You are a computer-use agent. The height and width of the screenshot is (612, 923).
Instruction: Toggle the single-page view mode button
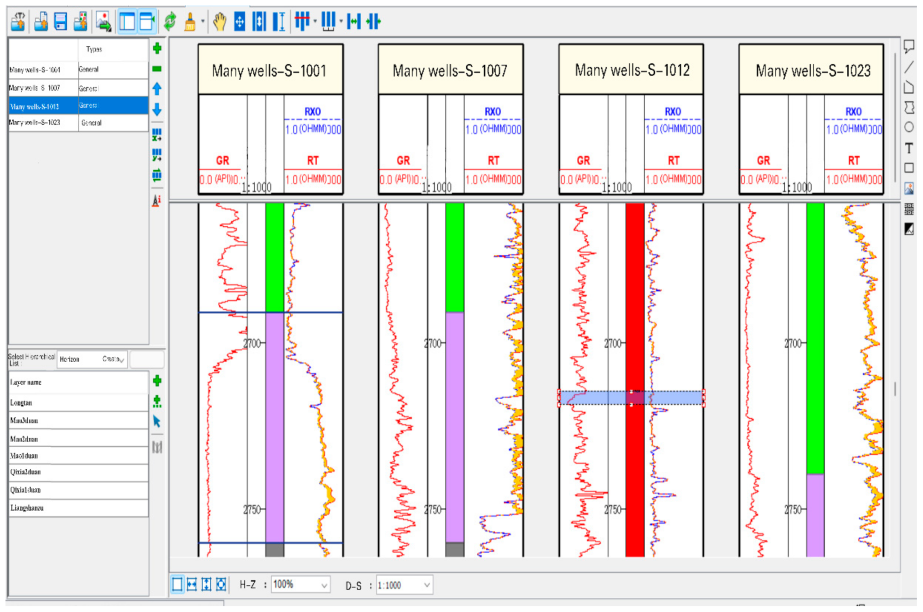pos(177,584)
